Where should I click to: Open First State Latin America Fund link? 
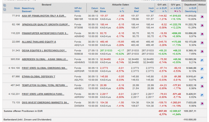tap(43, 94)
